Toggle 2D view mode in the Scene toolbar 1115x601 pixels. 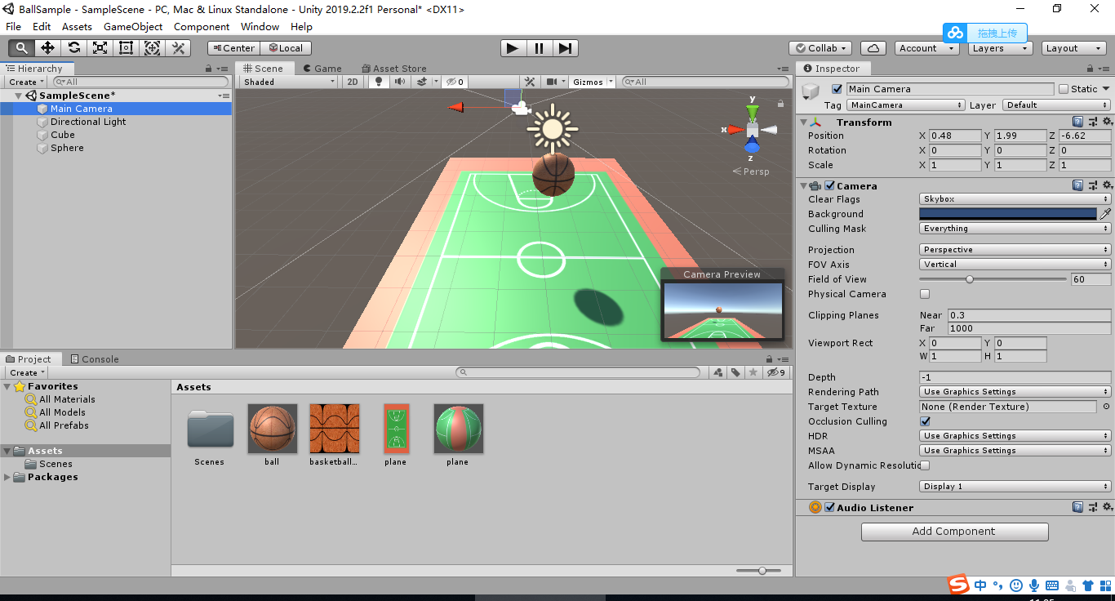[x=352, y=82]
